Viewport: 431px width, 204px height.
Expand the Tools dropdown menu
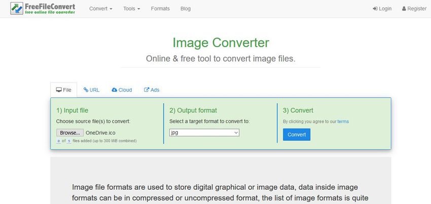point(131,9)
